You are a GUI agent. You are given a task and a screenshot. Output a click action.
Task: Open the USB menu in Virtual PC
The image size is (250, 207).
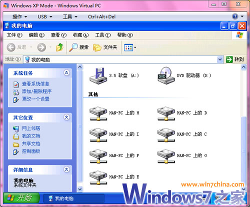pos(44,16)
